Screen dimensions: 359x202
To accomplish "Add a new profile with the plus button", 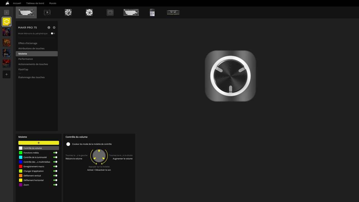I will click(x=6, y=75).
